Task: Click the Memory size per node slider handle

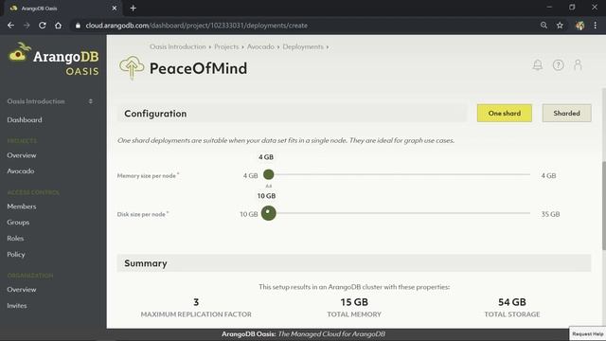Action: (269, 174)
